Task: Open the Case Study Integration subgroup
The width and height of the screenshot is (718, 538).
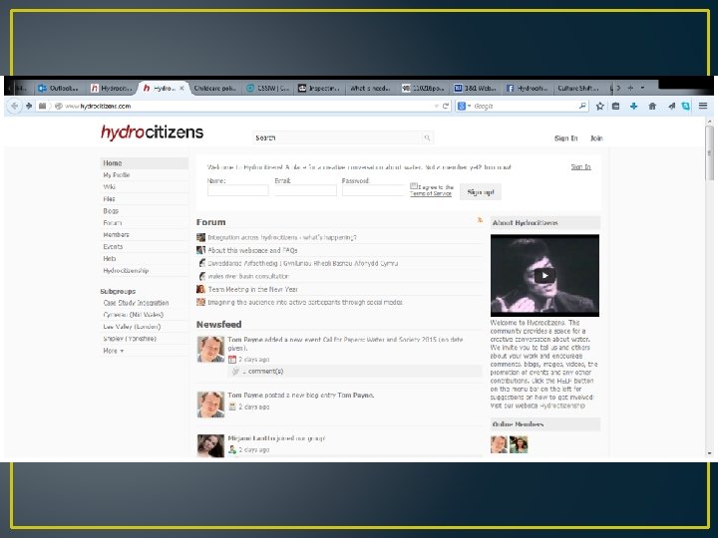Action: click(x=136, y=303)
